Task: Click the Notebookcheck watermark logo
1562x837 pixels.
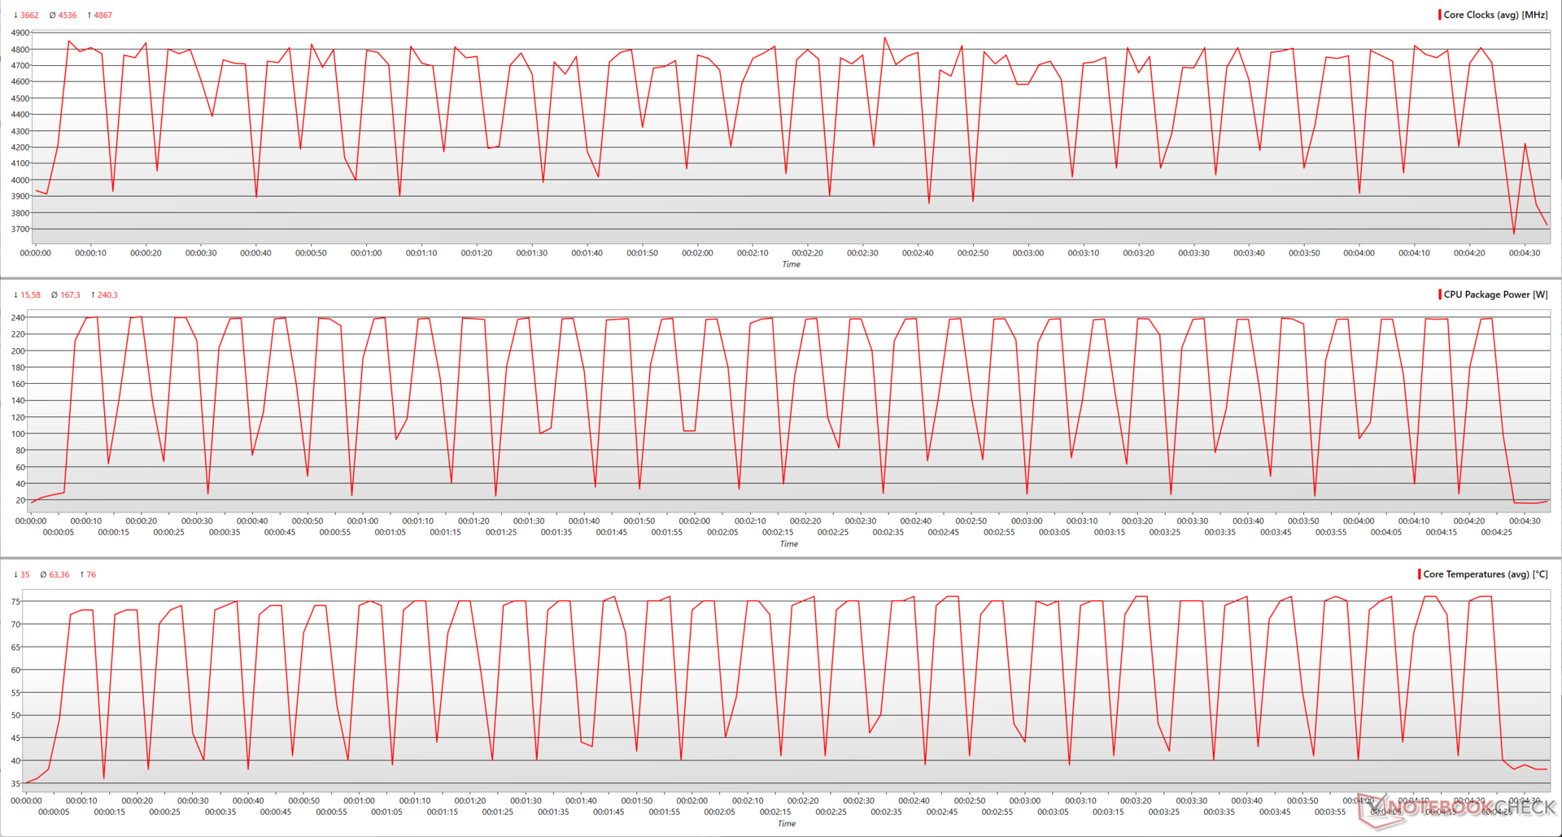Action: (x=1455, y=808)
